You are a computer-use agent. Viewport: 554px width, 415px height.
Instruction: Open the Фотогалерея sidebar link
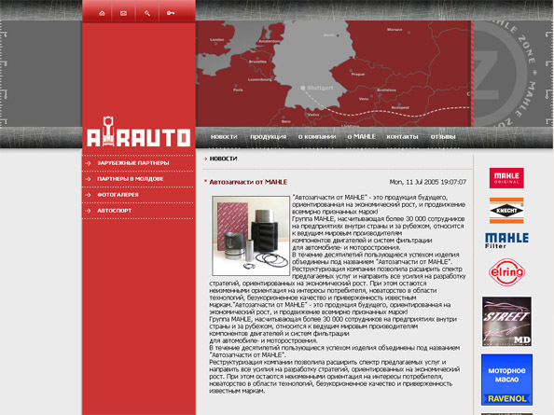pyautogui.click(x=118, y=195)
